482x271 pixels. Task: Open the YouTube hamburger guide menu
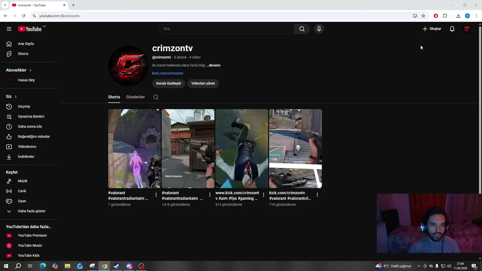pyautogui.click(x=9, y=29)
